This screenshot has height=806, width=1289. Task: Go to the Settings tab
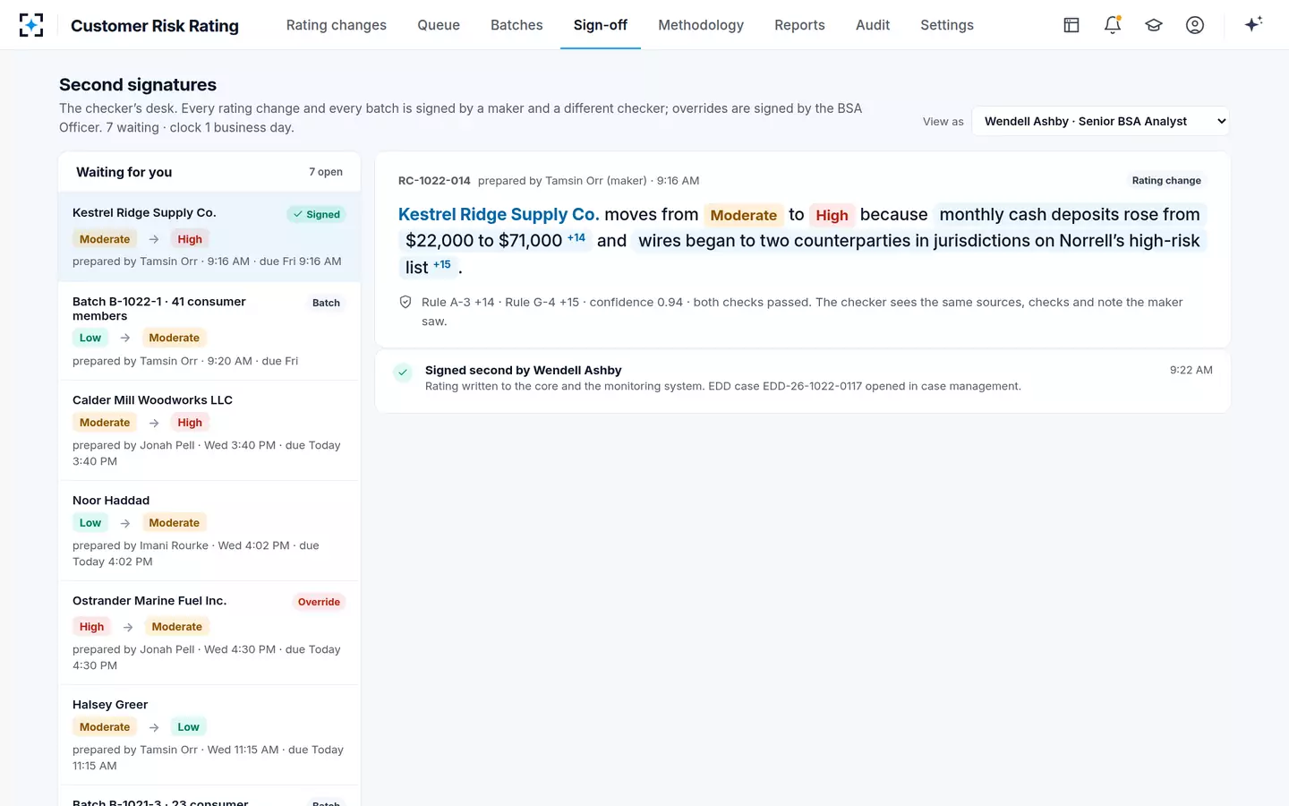pyautogui.click(x=947, y=25)
